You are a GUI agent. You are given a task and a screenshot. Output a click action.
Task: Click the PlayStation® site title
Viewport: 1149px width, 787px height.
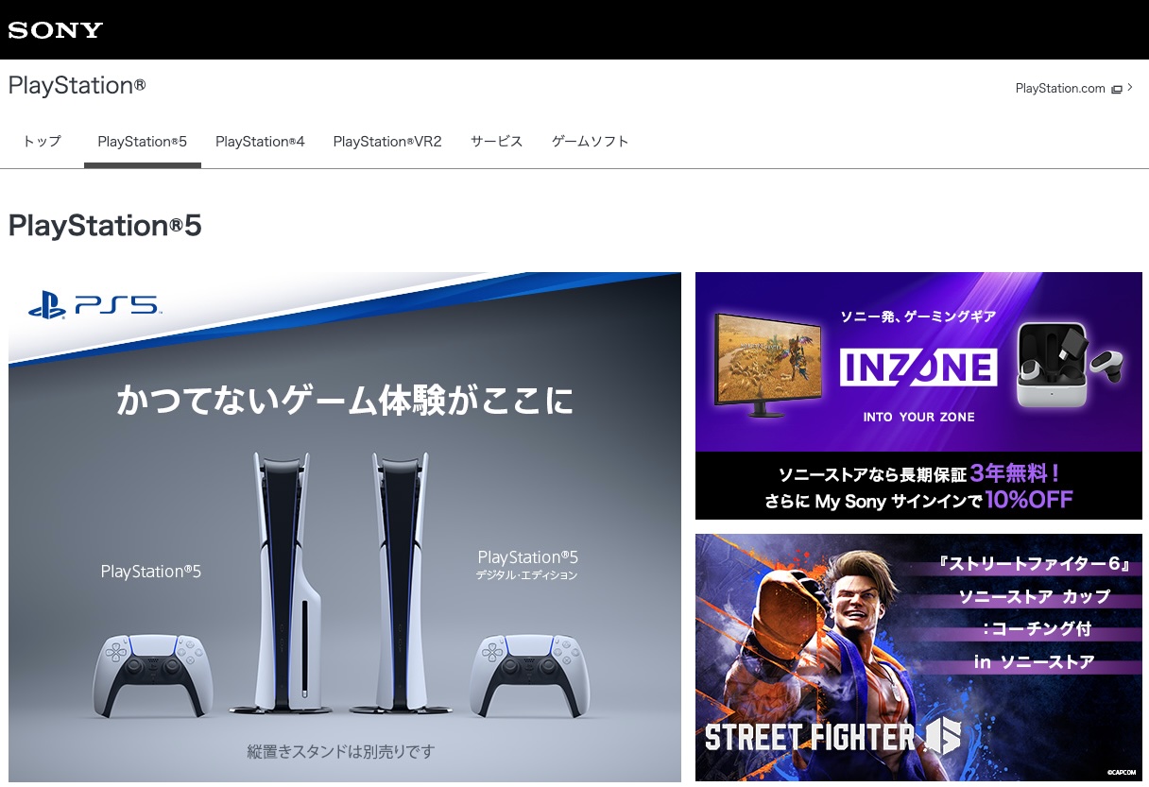click(77, 86)
